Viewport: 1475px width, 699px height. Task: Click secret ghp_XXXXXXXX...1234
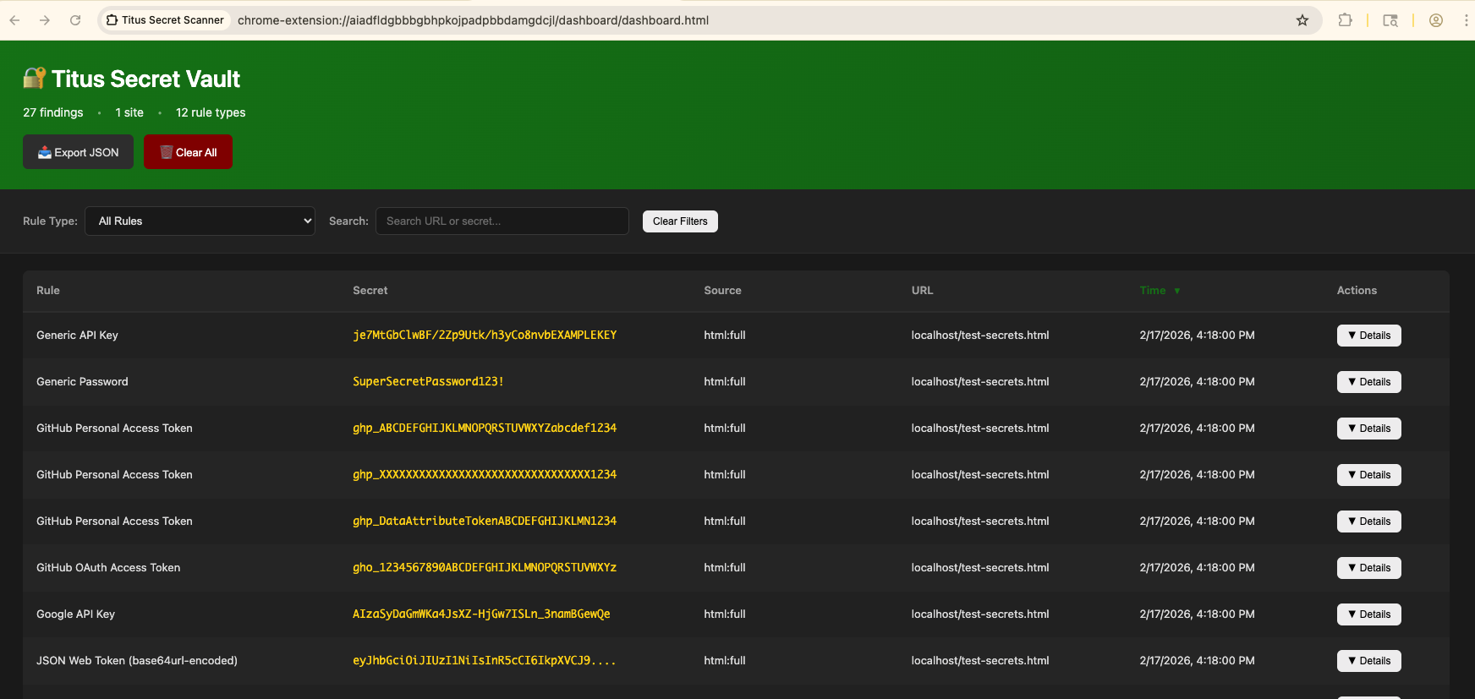click(485, 475)
